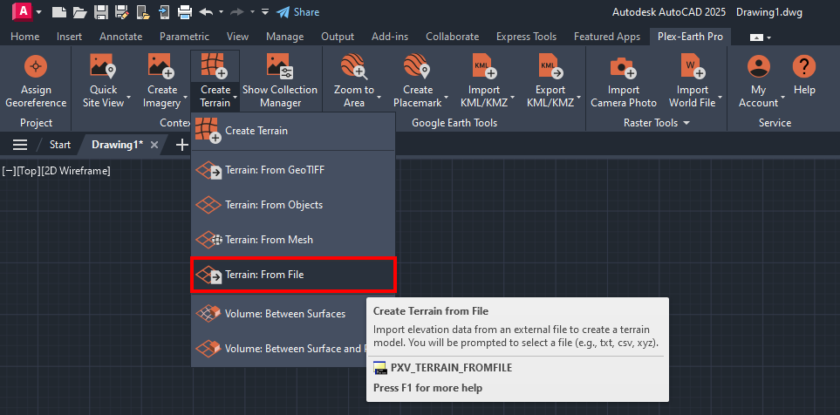Switch to the Start file tab
Viewport: 840px width, 415px height.
pos(60,145)
